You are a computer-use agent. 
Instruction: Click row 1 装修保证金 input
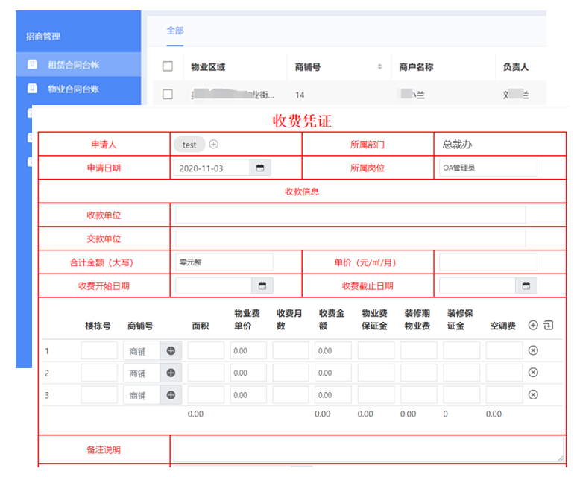tap(461, 350)
